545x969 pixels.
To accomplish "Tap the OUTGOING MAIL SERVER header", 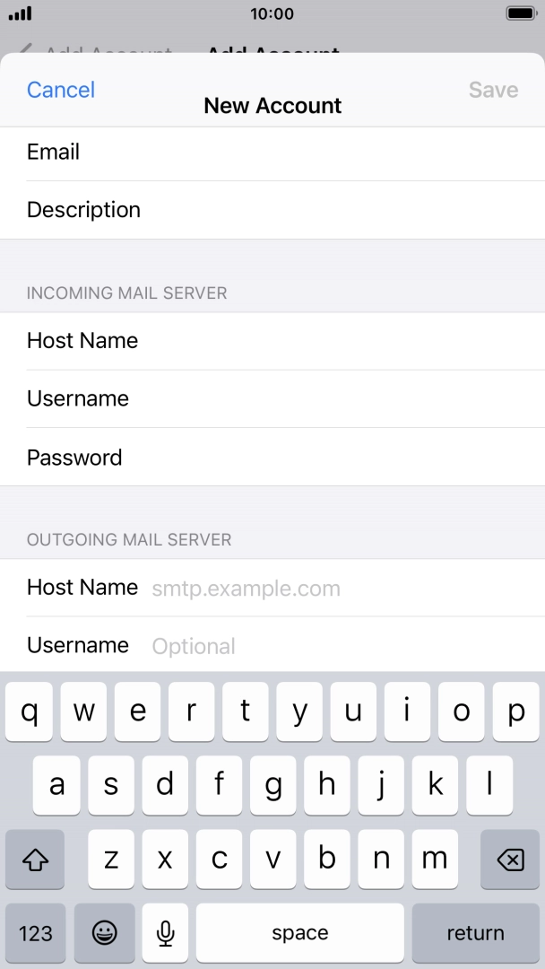I will pyautogui.click(x=129, y=539).
